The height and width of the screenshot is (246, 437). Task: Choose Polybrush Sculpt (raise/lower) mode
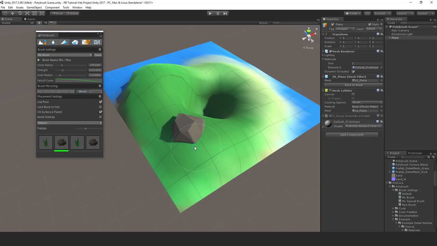click(42, 42)
